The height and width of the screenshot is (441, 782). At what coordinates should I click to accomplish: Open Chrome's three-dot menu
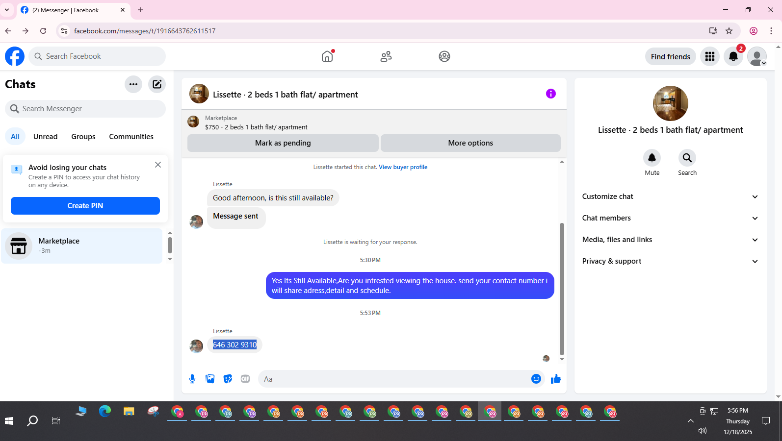pos(771,31)
